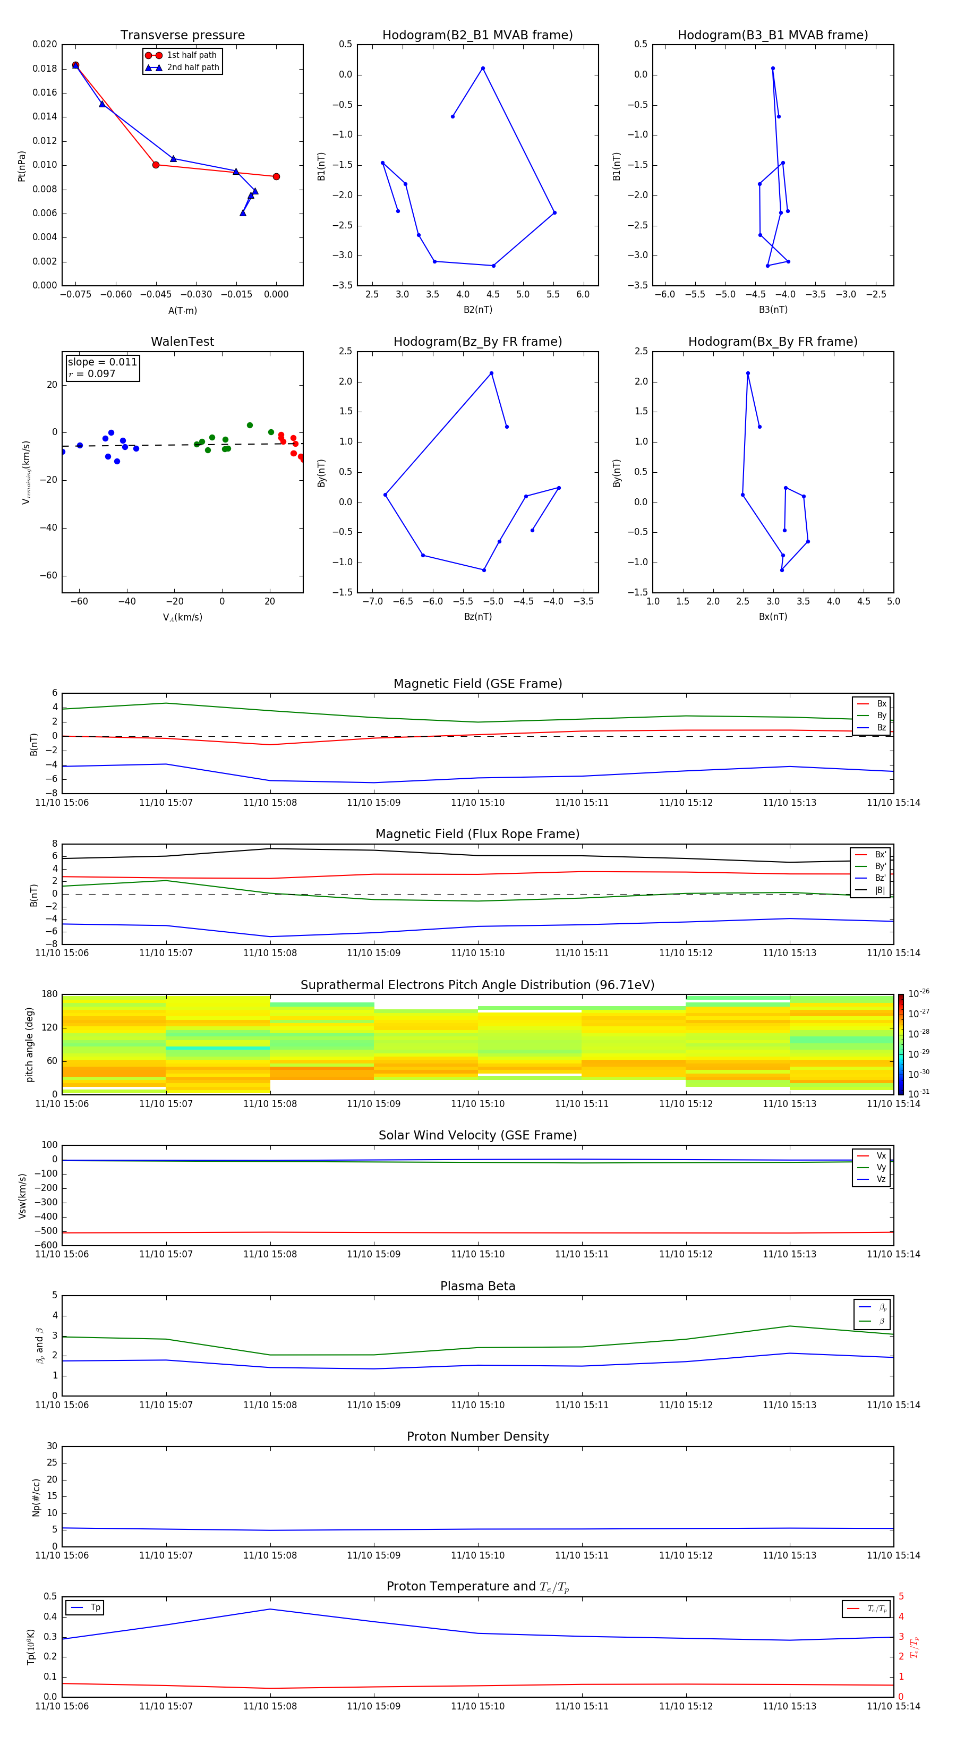Click the 'Tp(10⁶K)' axis label
Screen dimensions: 956x1753
coord(31,1647)
